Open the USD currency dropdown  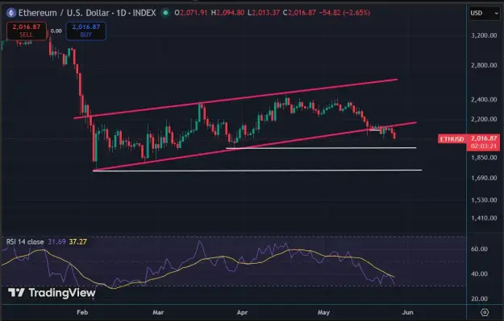point(485,13)
